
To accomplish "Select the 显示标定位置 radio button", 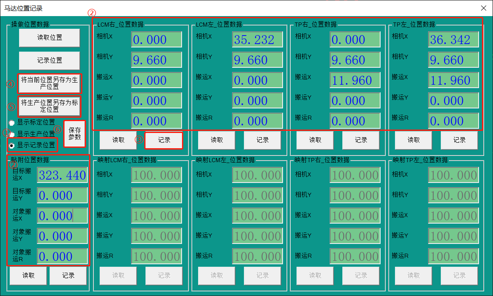I will [12, 122].
